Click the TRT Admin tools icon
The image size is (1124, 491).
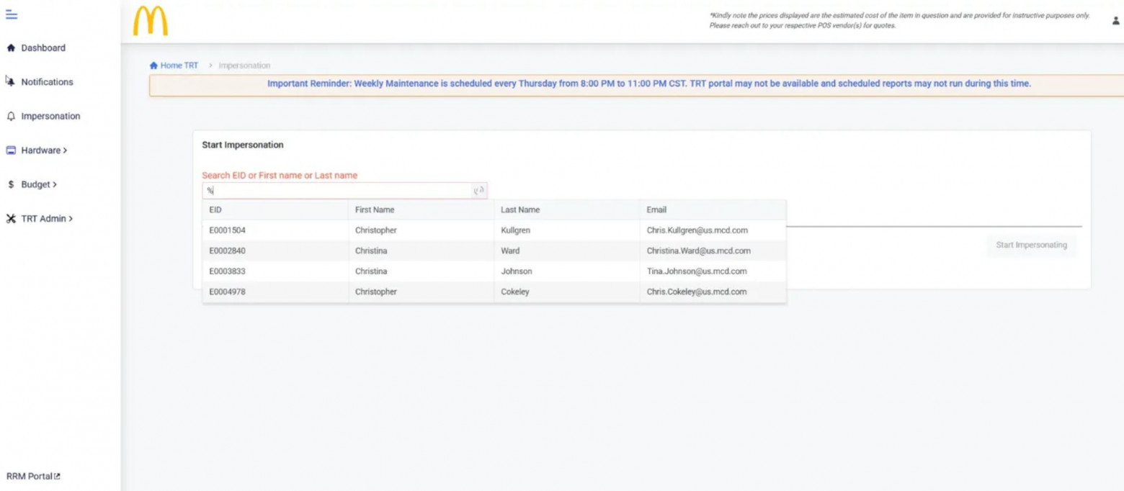point(11,219)
